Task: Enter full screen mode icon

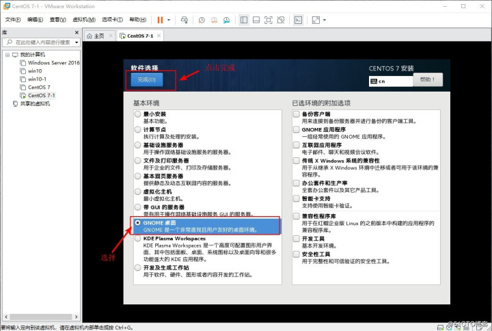Action: pyautogui.click(x=269, y=20)
